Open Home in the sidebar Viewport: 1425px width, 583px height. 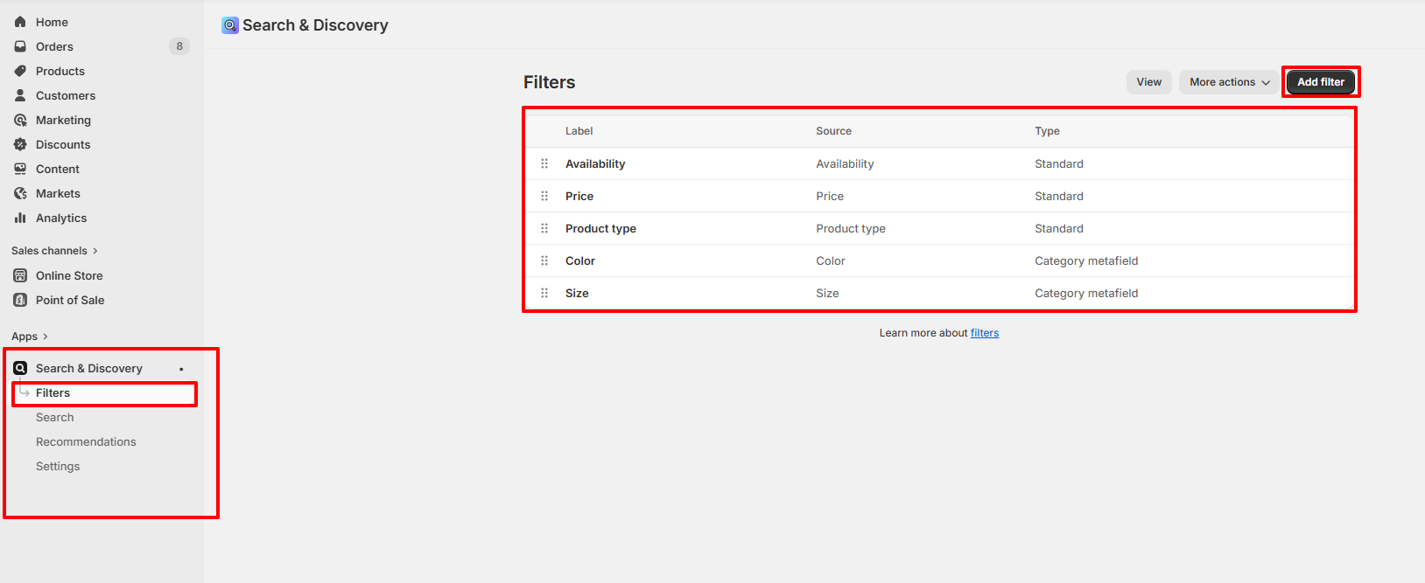pyautogui.click(x=52, y=22)
